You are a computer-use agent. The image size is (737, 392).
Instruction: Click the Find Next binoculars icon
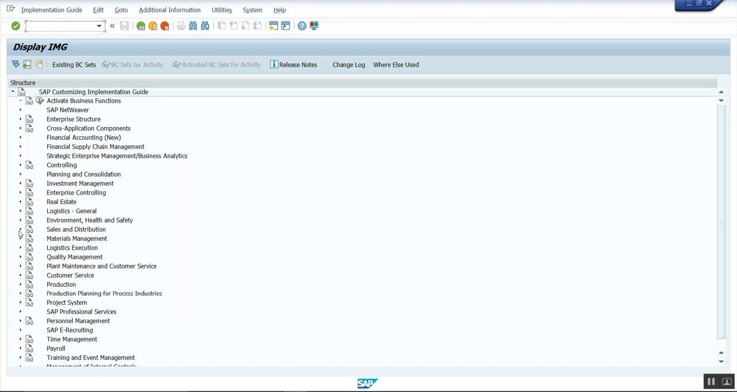(x=205, y=26)
